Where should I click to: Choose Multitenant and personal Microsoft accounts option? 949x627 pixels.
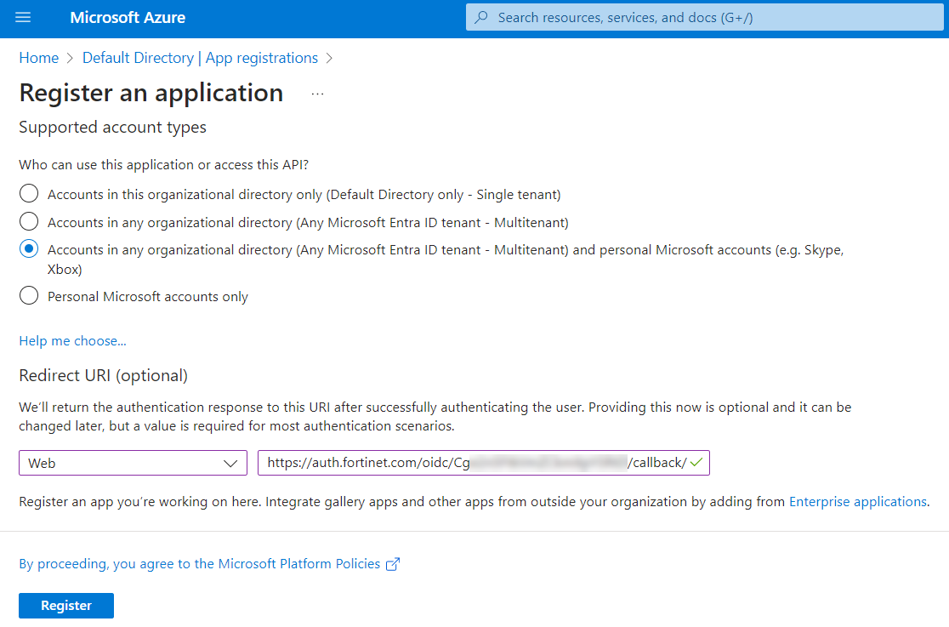click(x=29, y=249)
